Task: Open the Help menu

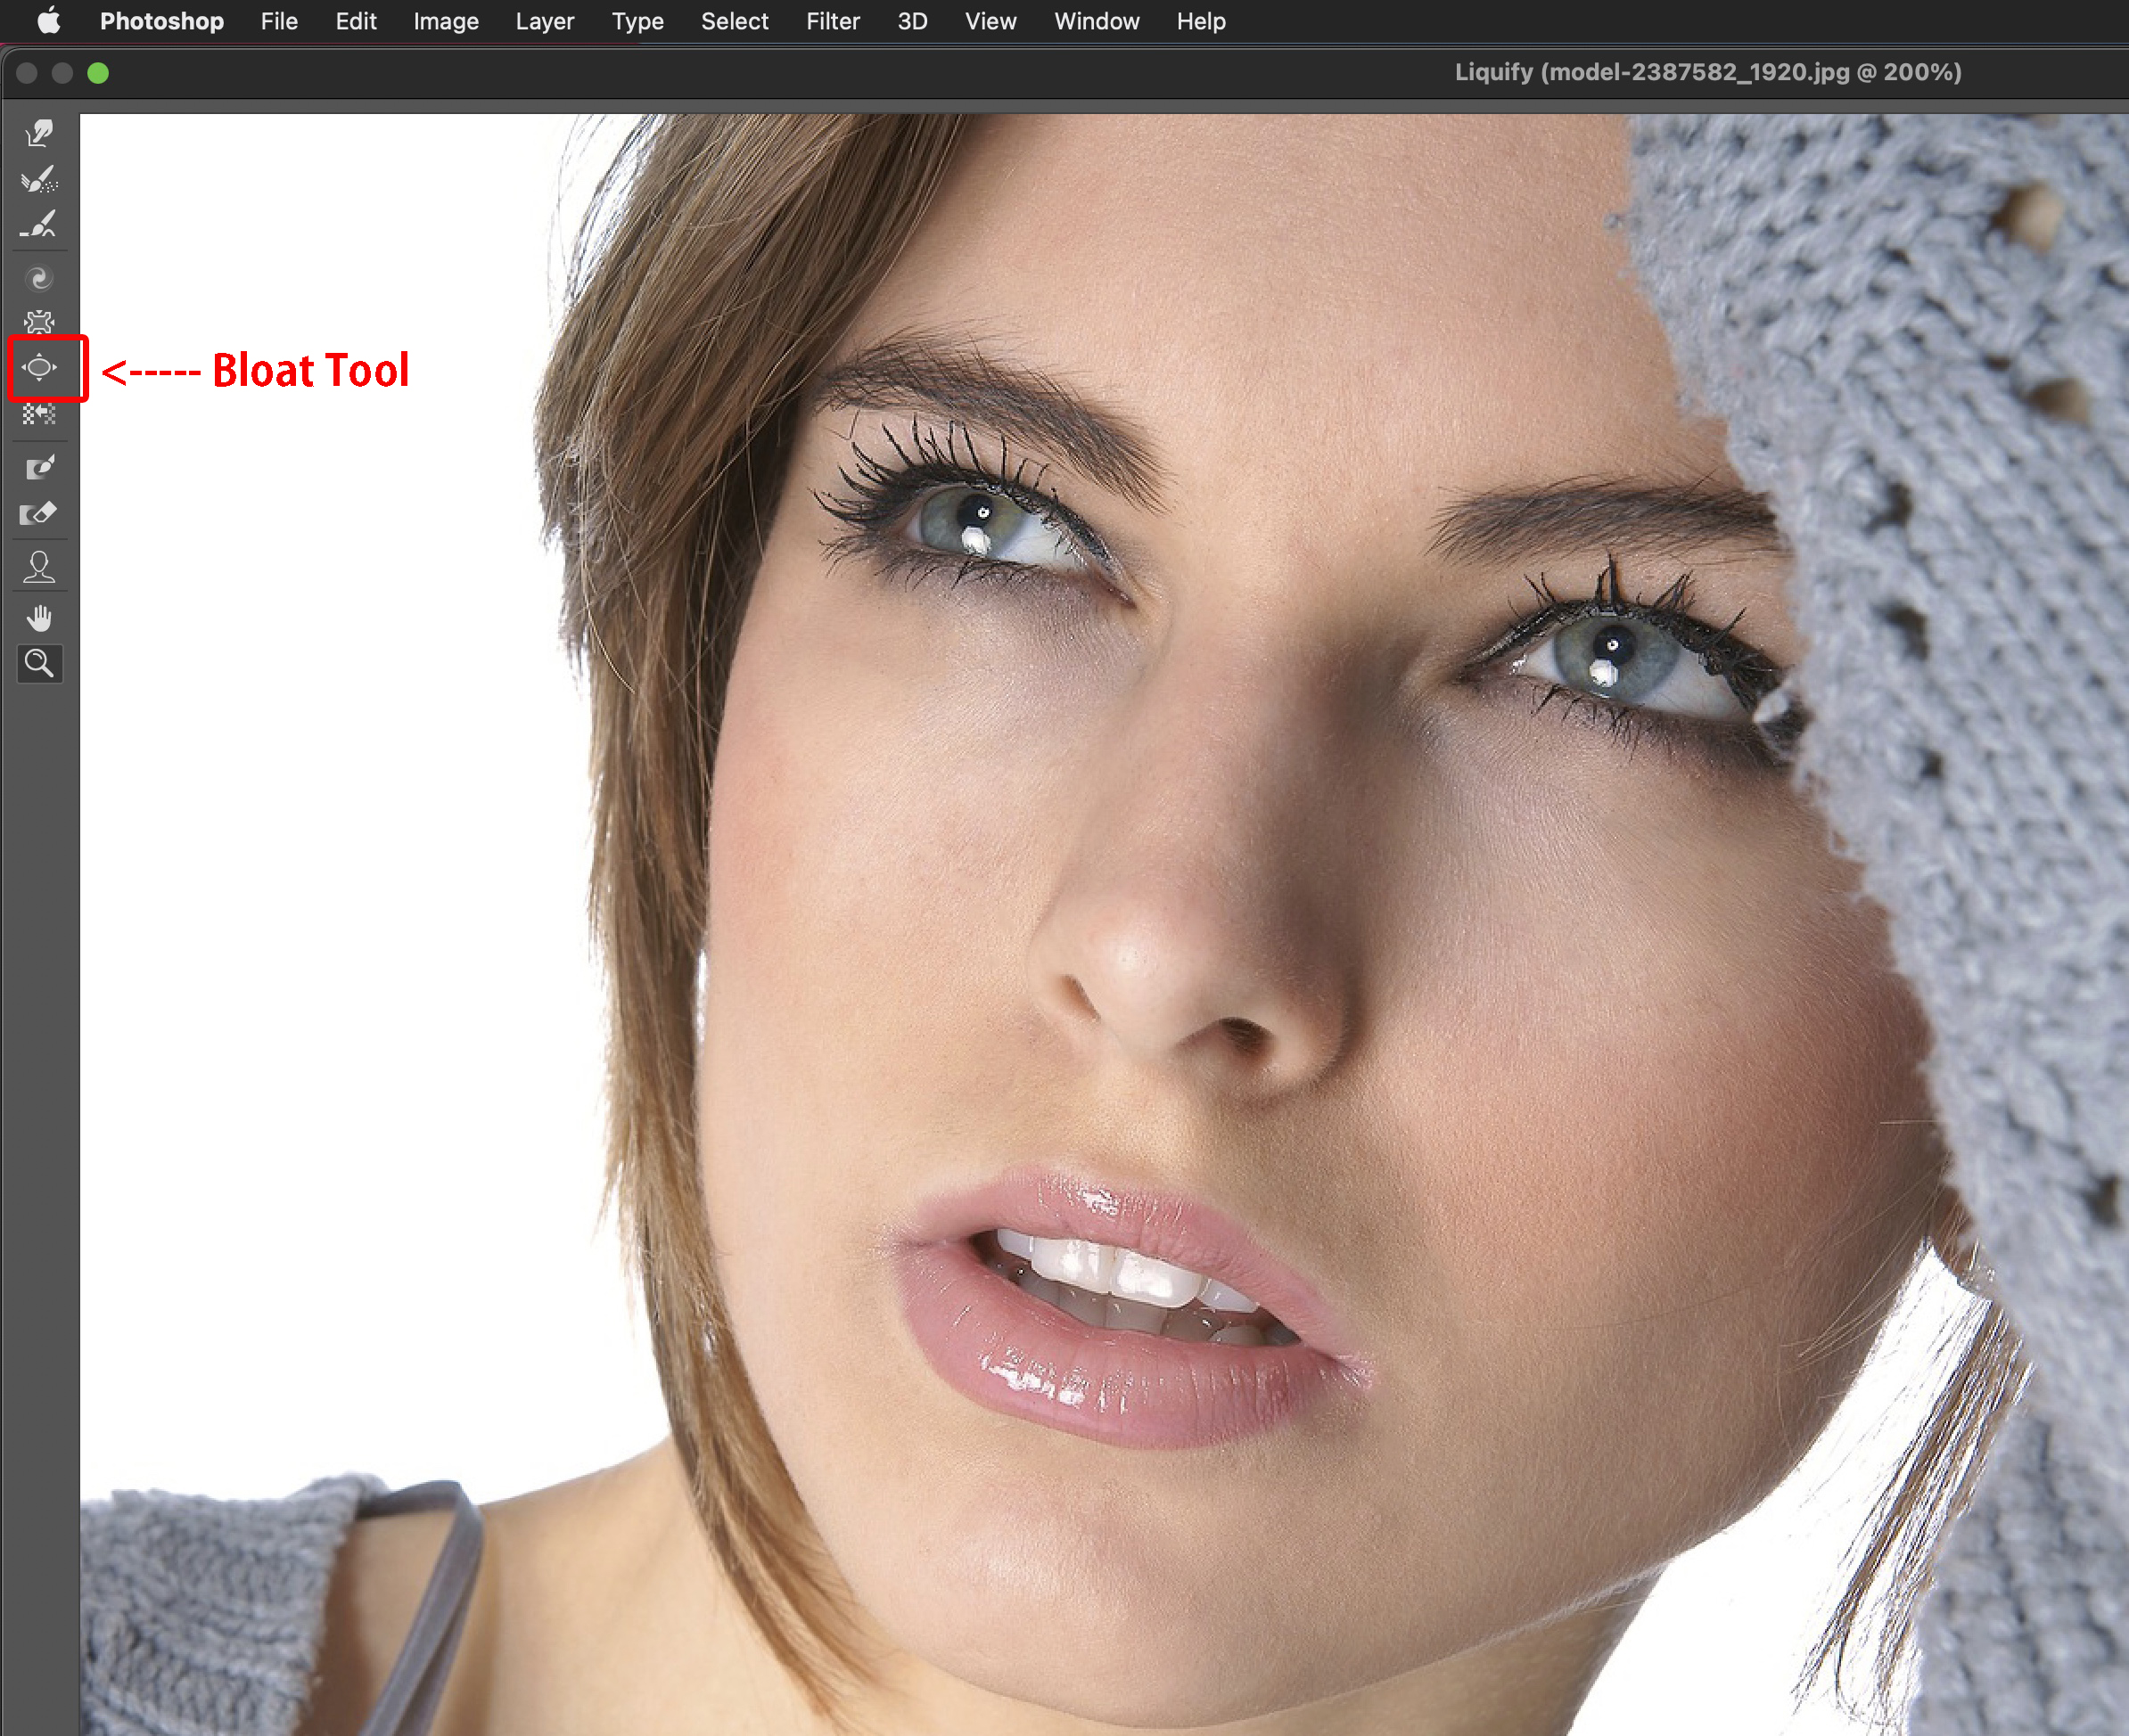Action: coord(1199,21)
